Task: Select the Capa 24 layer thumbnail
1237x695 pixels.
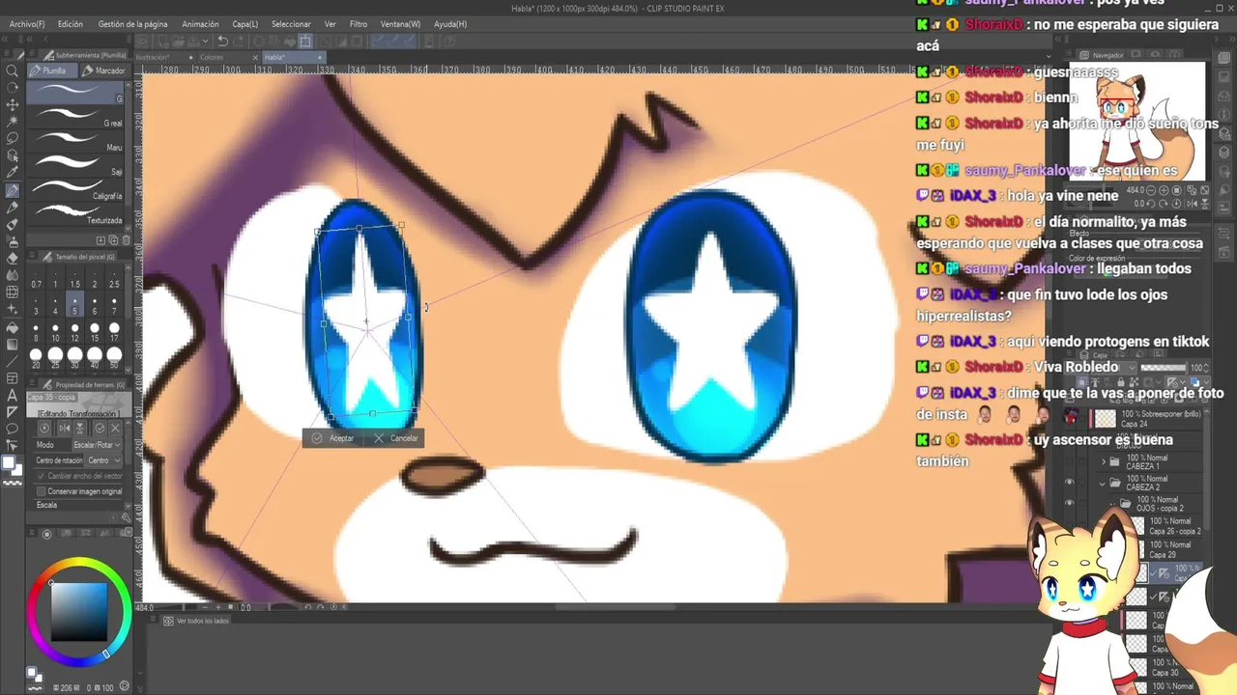Action: (x=1105, y=419)
